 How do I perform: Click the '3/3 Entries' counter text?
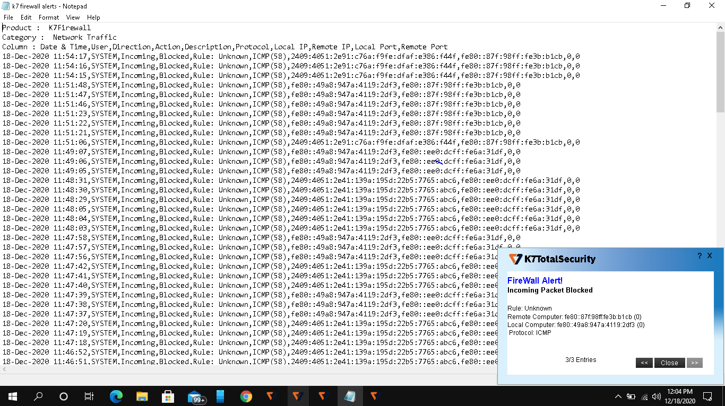pos(581,360)
